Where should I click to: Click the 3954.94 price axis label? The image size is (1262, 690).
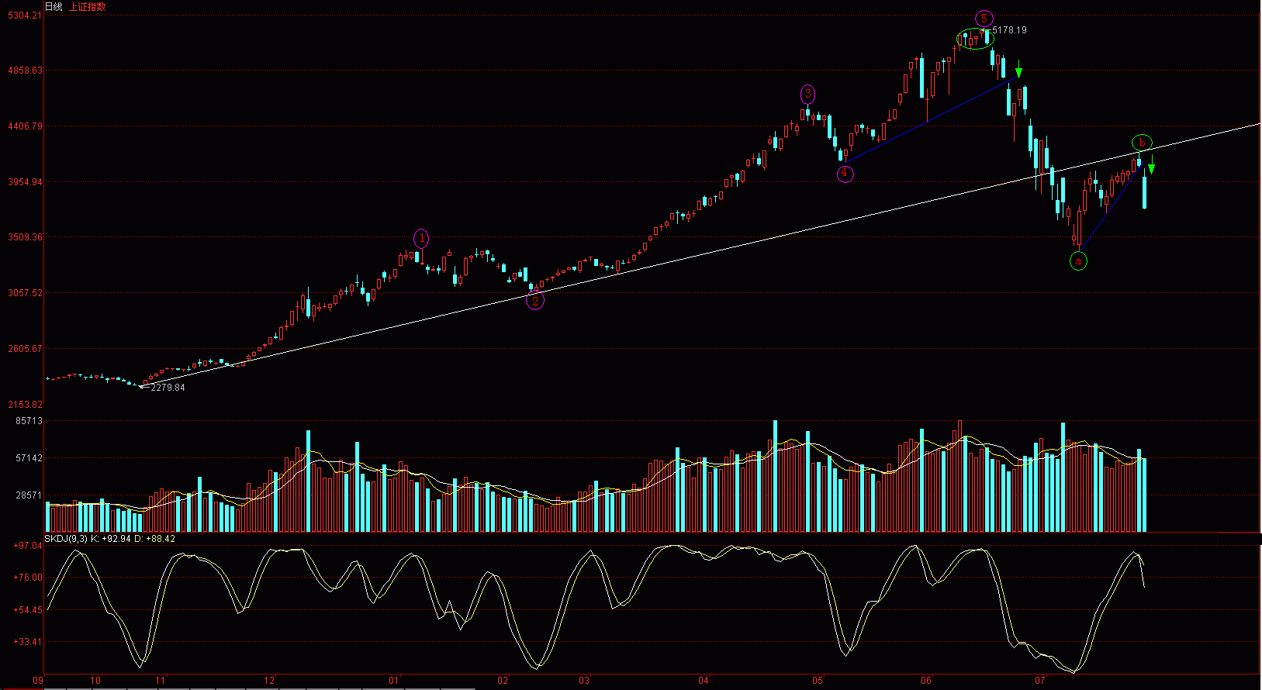click(x=25, y=182)
